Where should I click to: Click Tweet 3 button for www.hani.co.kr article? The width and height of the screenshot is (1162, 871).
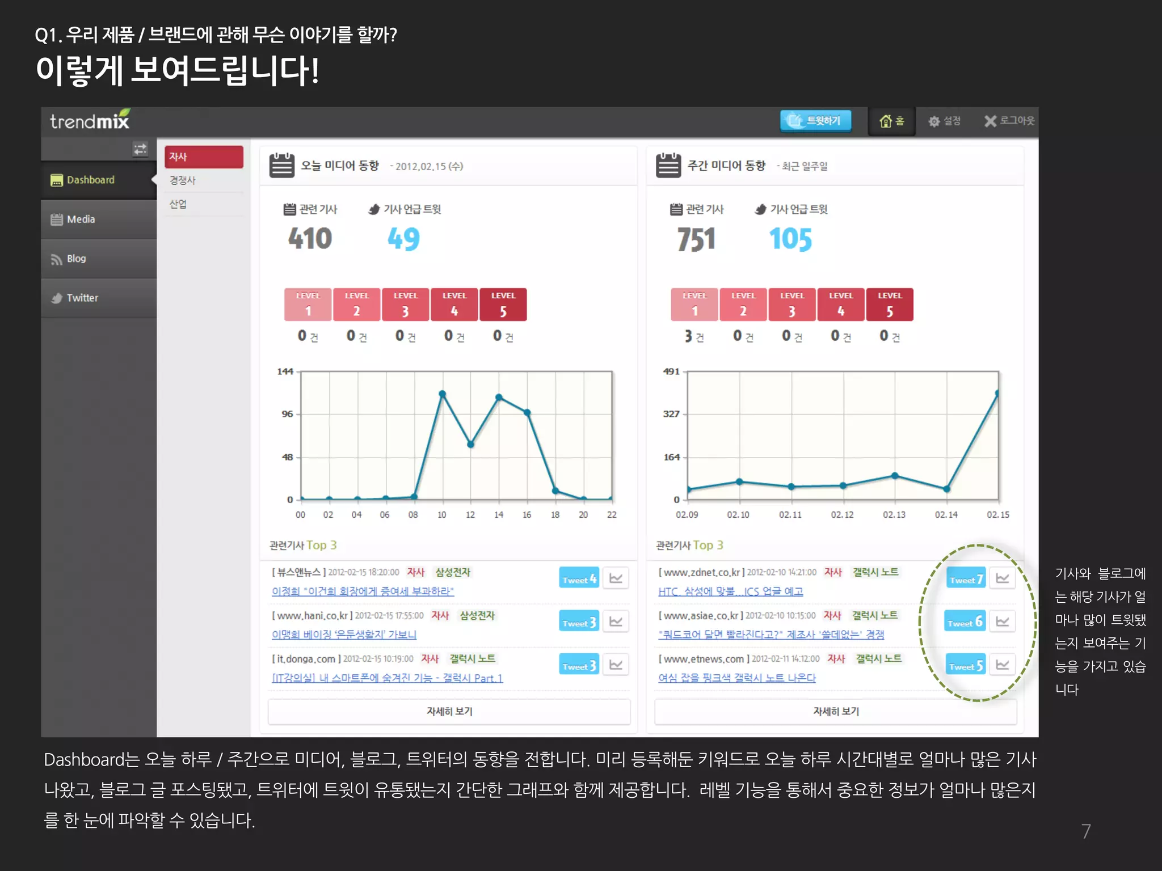(x=579, y=621)
